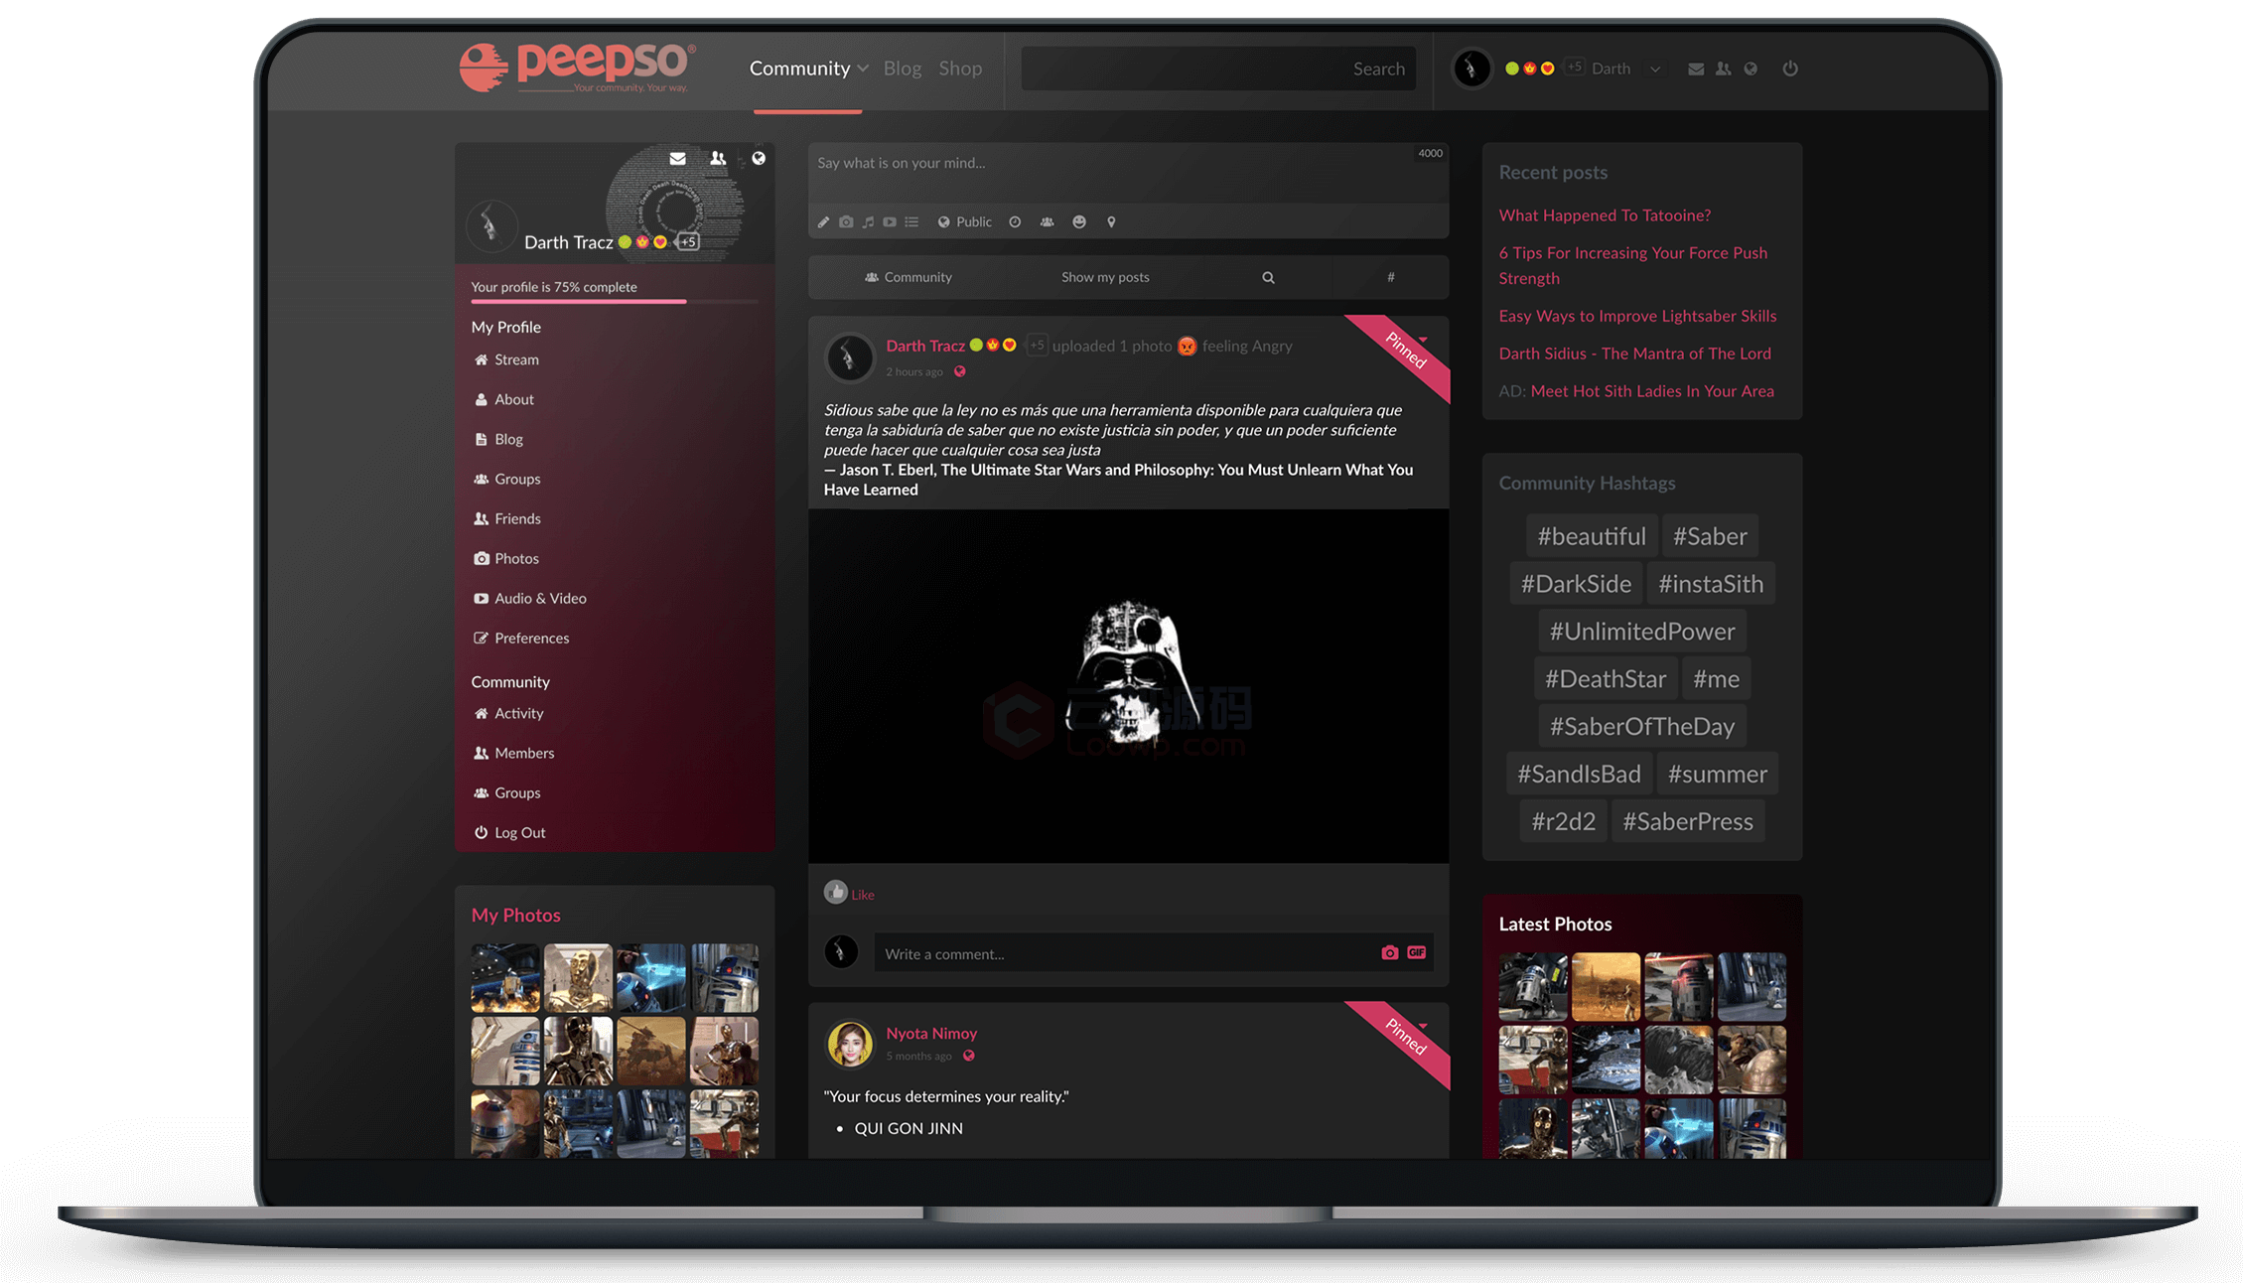Open hashtag filter in the stream bar
This screenshot has width=2243, height=1283.
[x=1390, y=277]
